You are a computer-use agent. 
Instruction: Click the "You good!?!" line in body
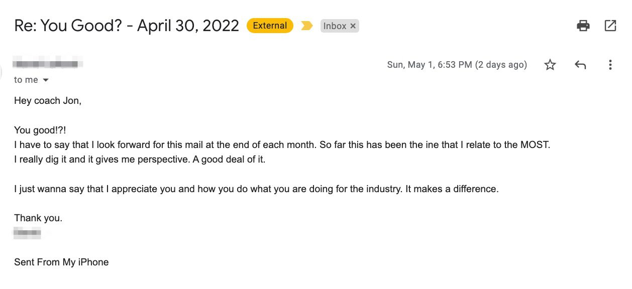pos(40,130)
